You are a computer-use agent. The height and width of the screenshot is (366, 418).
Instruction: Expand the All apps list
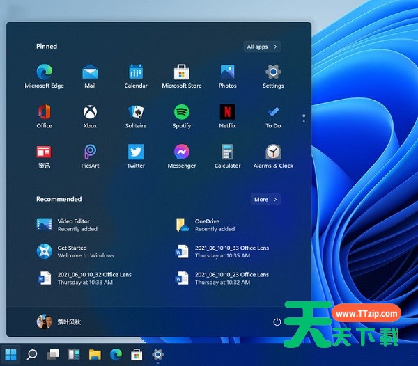(261, 47)
